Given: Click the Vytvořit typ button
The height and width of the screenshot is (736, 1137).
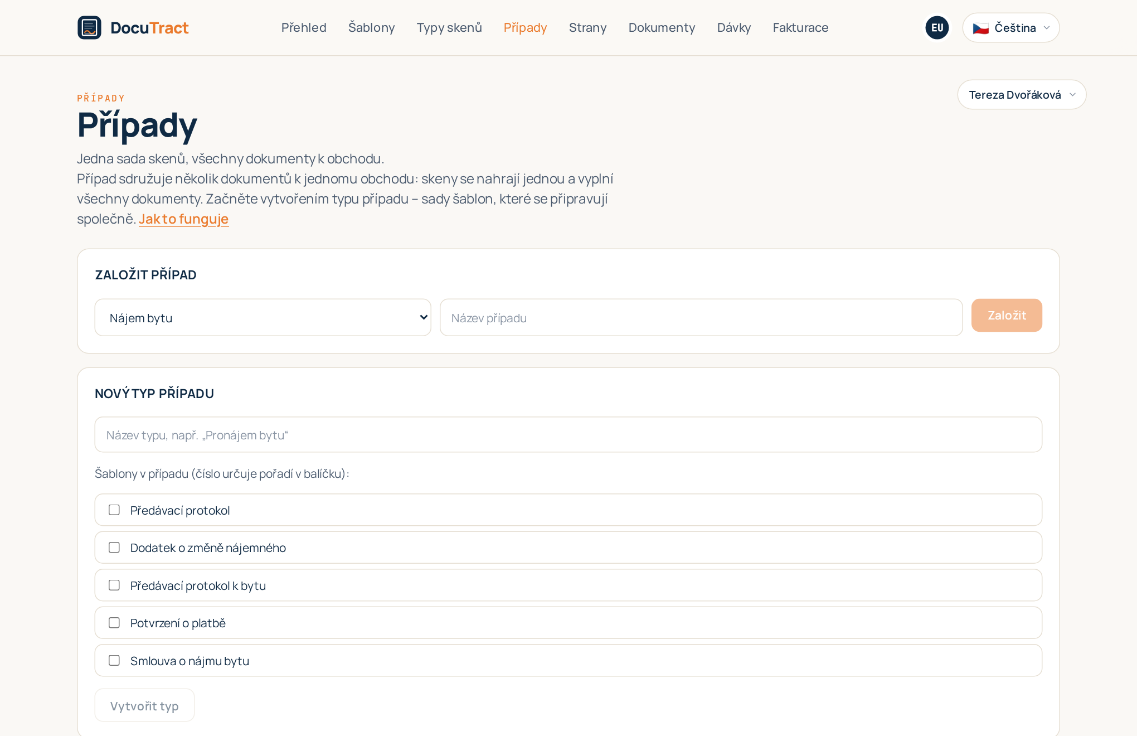Looking at the screenshot, I should 144,705.
